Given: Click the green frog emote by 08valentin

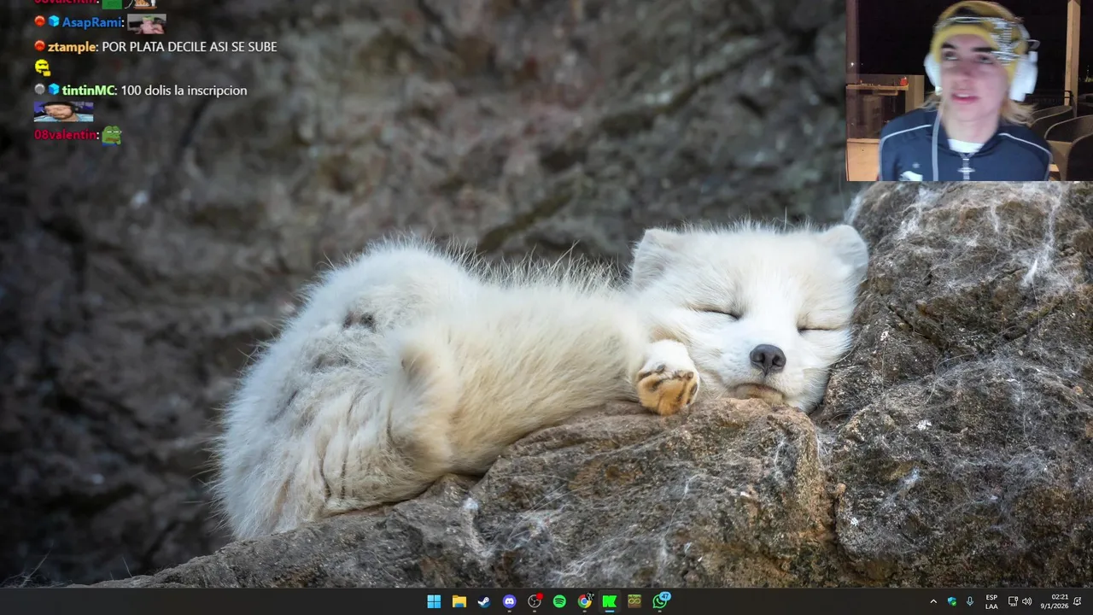Looking at the screenshot, I should coord(112,135).
